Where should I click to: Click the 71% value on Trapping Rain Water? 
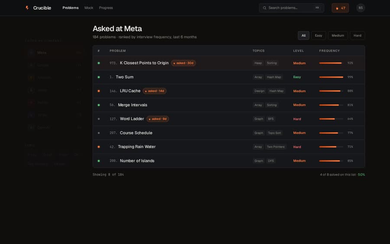(x=350, y=147)
